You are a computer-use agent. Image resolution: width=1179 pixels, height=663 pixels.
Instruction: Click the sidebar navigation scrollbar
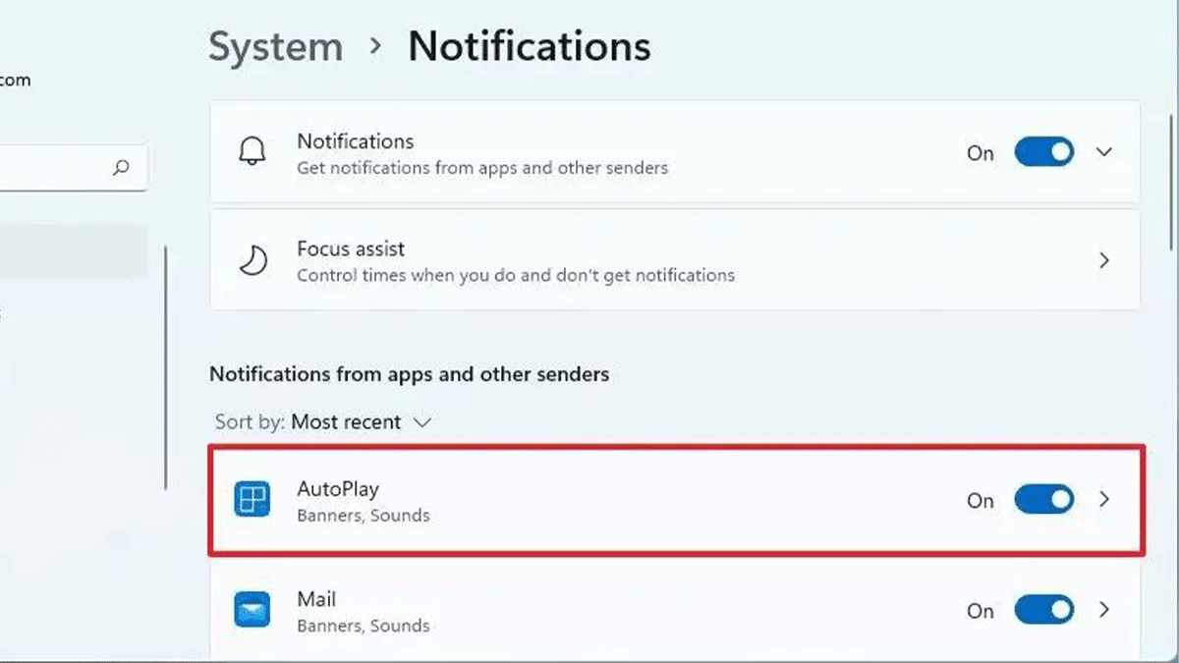pyautogui.click(x=165, y=368)
